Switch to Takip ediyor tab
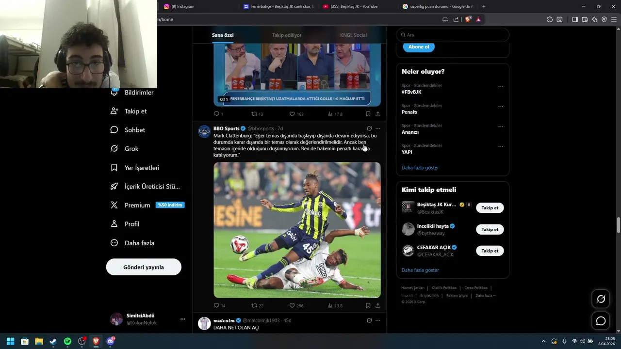The width and height of the screenshot is (621, 349). pyautogui.click(x=287, y=35)
